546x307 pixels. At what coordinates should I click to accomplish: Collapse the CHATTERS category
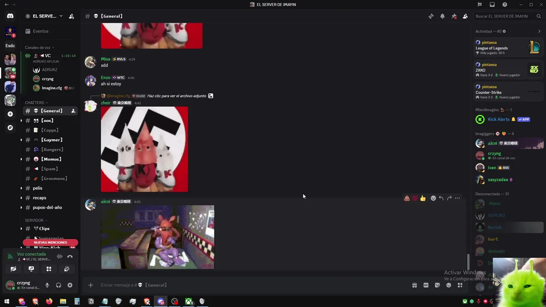tap(36, 103)
